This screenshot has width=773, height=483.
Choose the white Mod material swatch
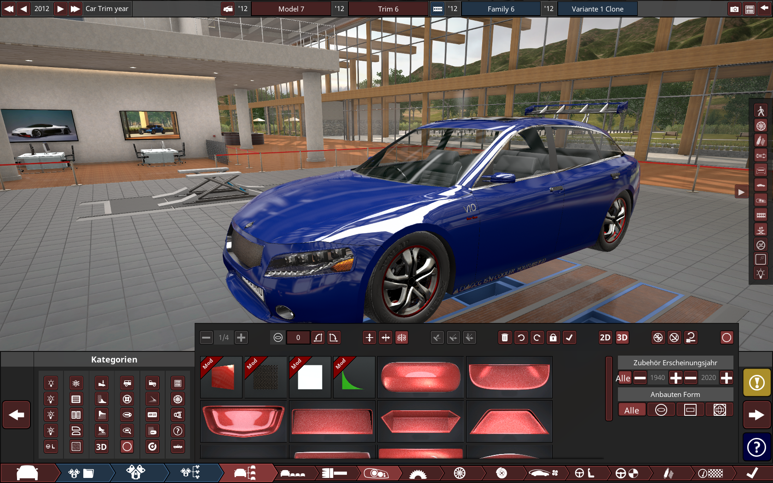point(310,377)
